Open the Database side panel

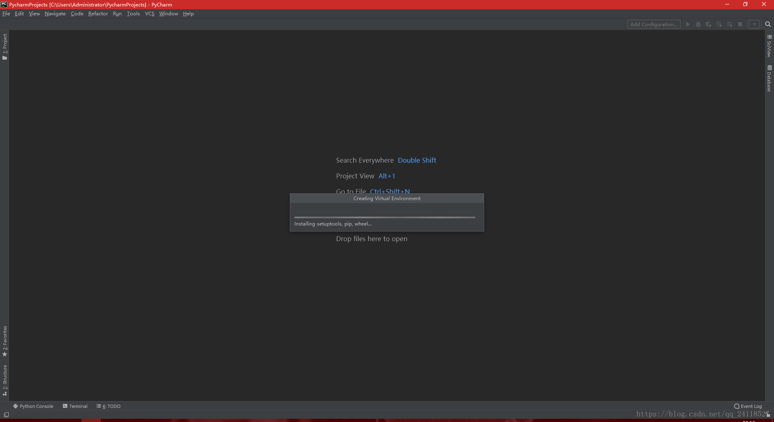770,79
